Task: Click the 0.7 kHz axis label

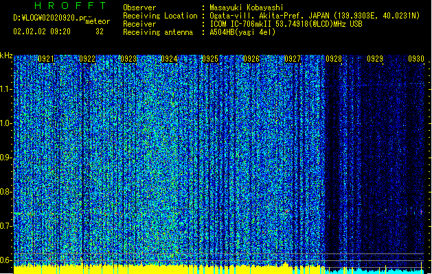Action: [5, 226]
